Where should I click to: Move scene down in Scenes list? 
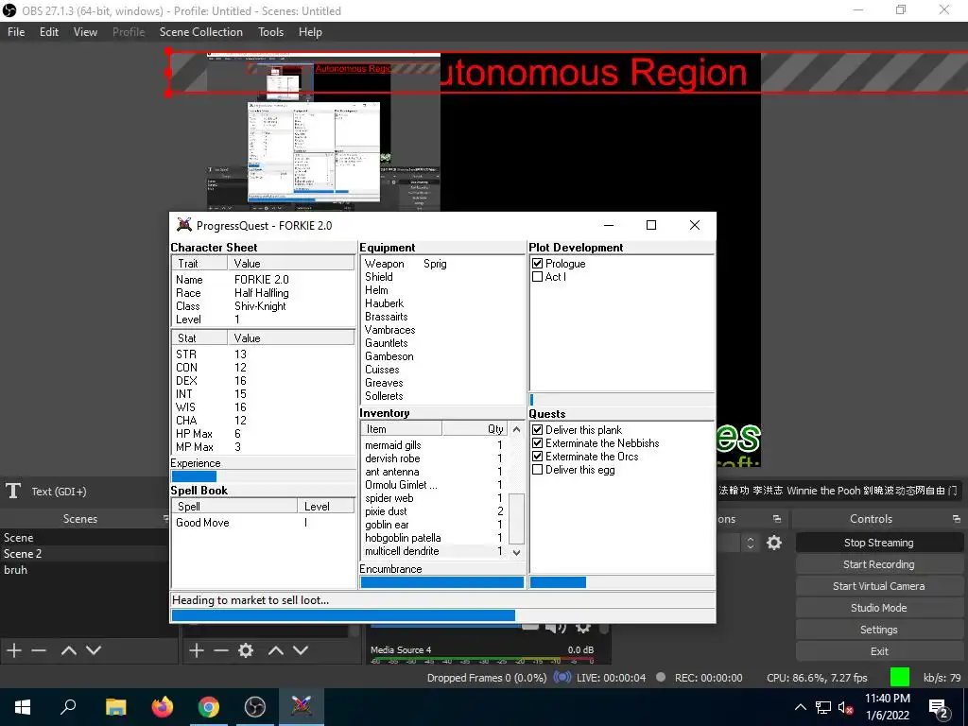click(94, 650)
